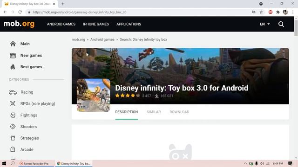Open the Windows Start menu
Viewport: 298px width, 167px height.
coord(4,163)
